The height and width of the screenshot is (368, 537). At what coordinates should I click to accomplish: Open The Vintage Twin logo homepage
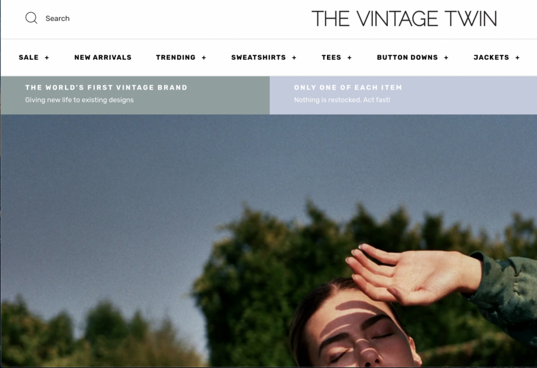click(x=404, y=18)
